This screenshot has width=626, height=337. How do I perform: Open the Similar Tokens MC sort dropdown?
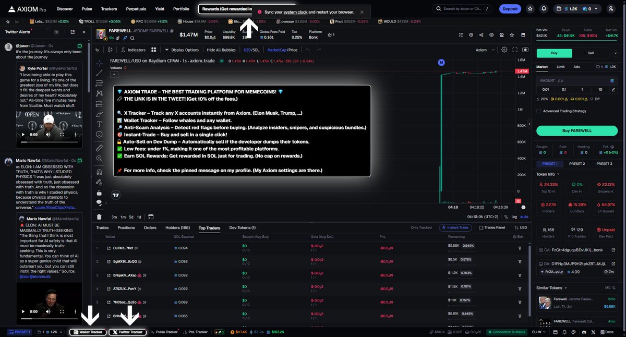610,287
